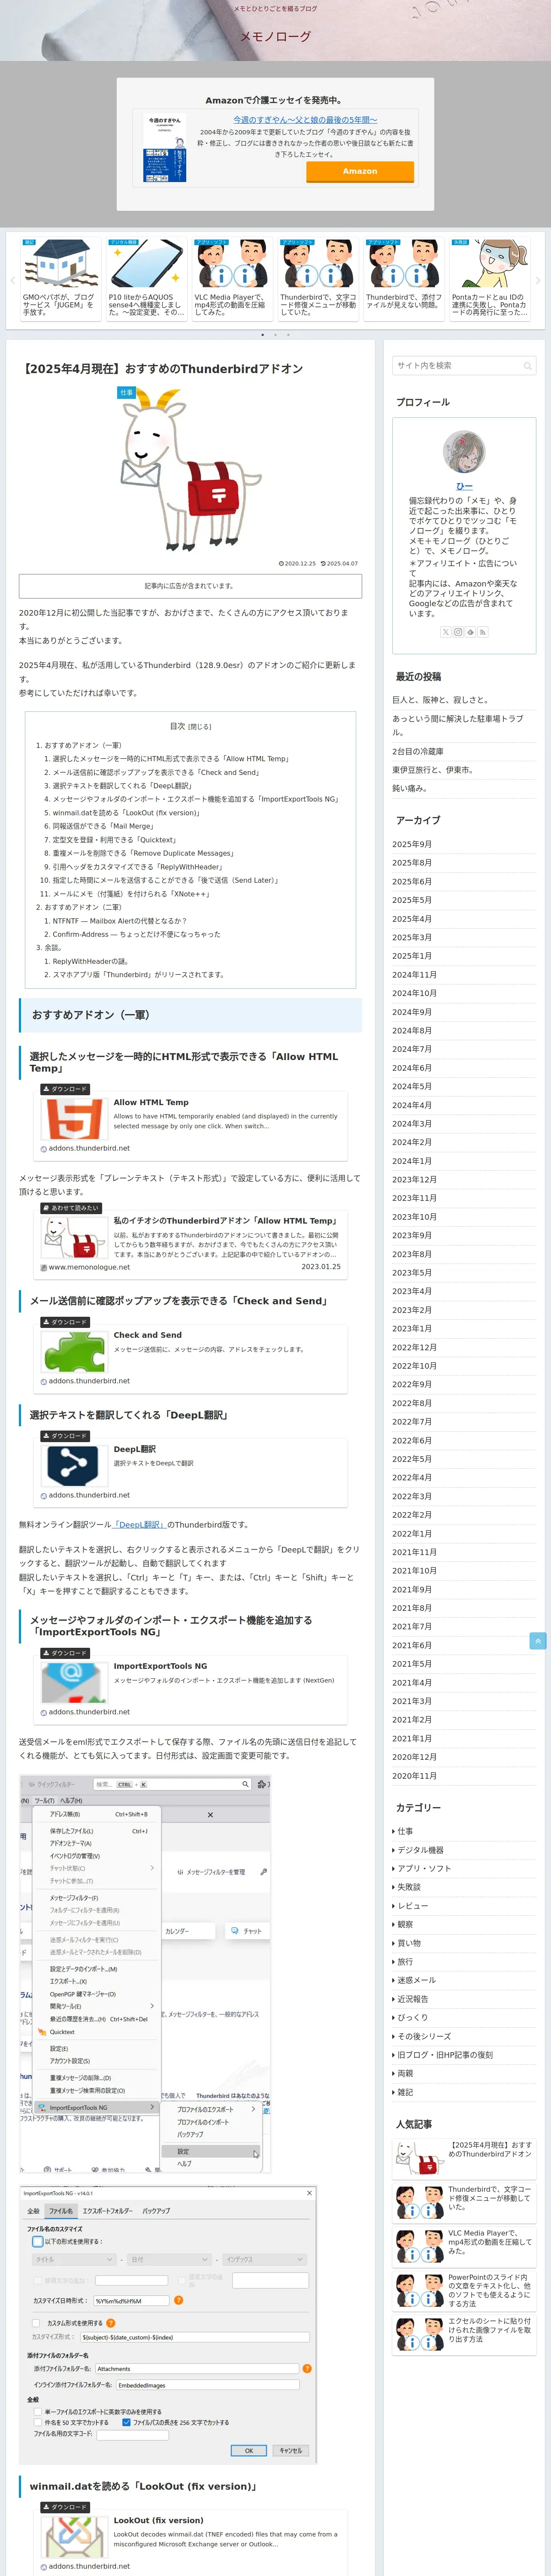551x2576 pixels.
Task: Click the profile avatar image of ひー
Action: coord(464,452)
